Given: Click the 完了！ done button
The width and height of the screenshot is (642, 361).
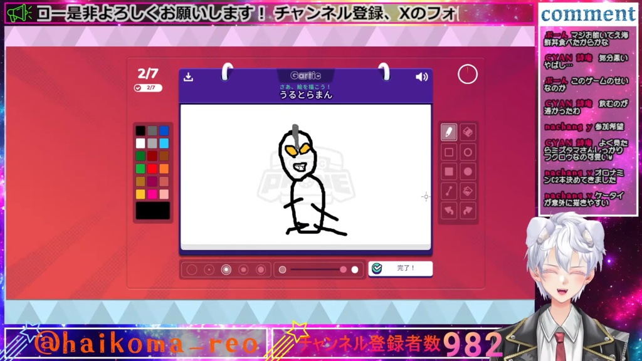Looking at the screenshot, I should click(401, 268).
